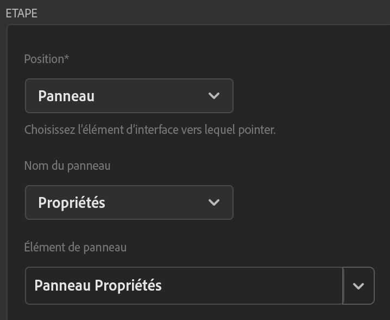Click the bold Propriétés text in second dropdown
This screenshot has height=320, width=390.
pos(72,202)
